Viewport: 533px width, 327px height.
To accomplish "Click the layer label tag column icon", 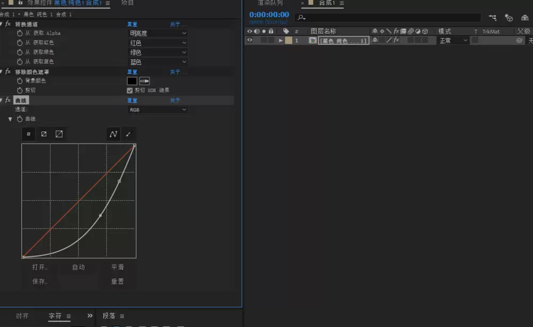I will pyautogui.click(x=286, y=31).
